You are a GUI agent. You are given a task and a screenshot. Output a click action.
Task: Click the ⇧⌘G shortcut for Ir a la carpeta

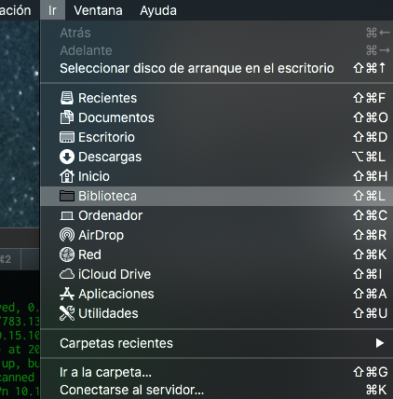370,372
